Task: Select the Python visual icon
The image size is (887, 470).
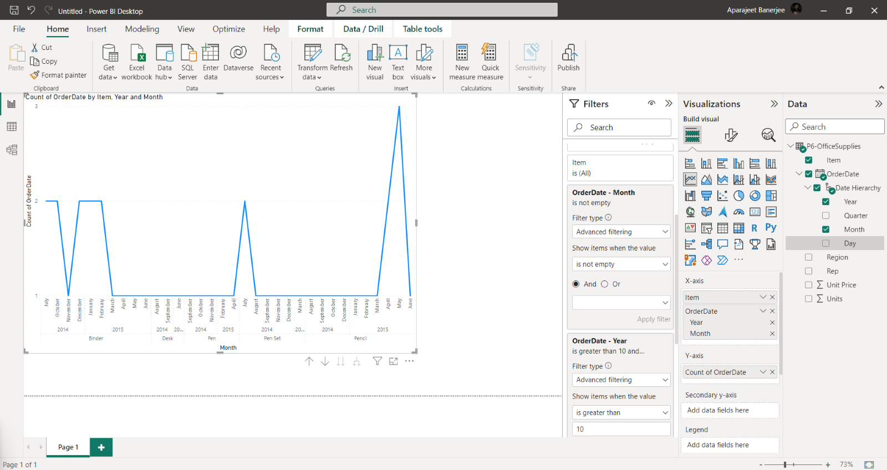Action: pyautogui.click(x=771, y=228)
